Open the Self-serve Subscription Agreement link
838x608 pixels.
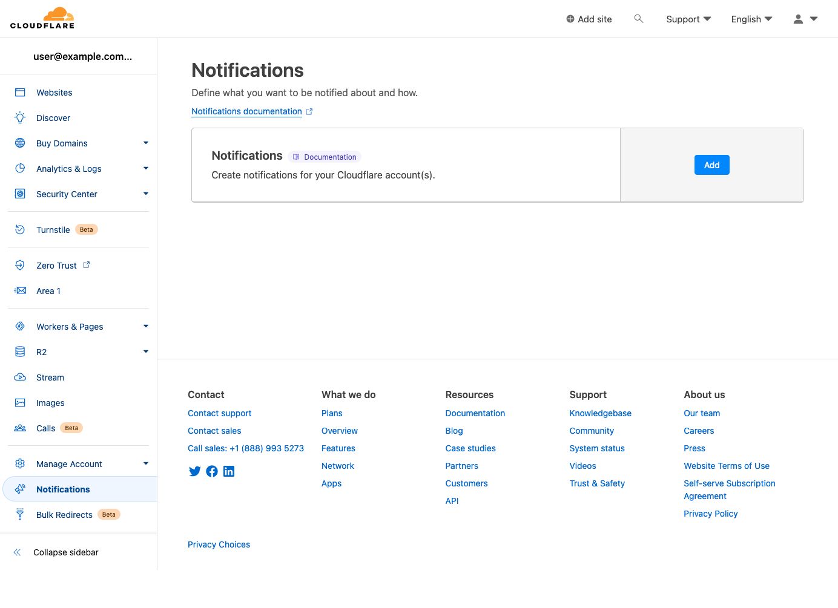pos(729,490)
